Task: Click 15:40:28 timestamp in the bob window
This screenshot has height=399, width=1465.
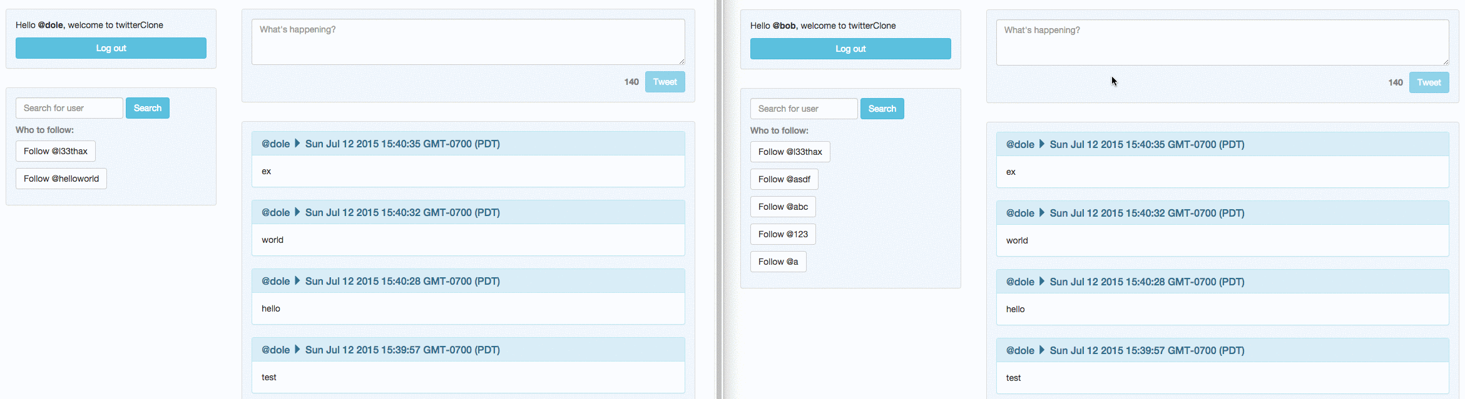Action: [x=1147, y=282]
